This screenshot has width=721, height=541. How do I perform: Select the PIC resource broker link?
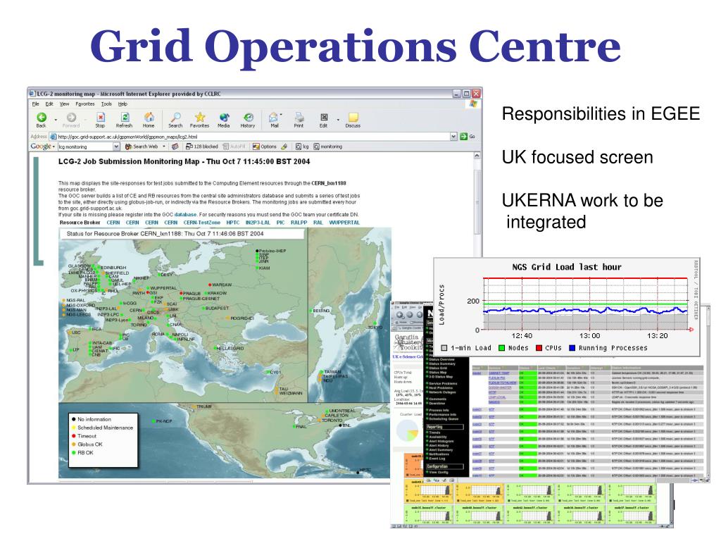click(280, 223)
